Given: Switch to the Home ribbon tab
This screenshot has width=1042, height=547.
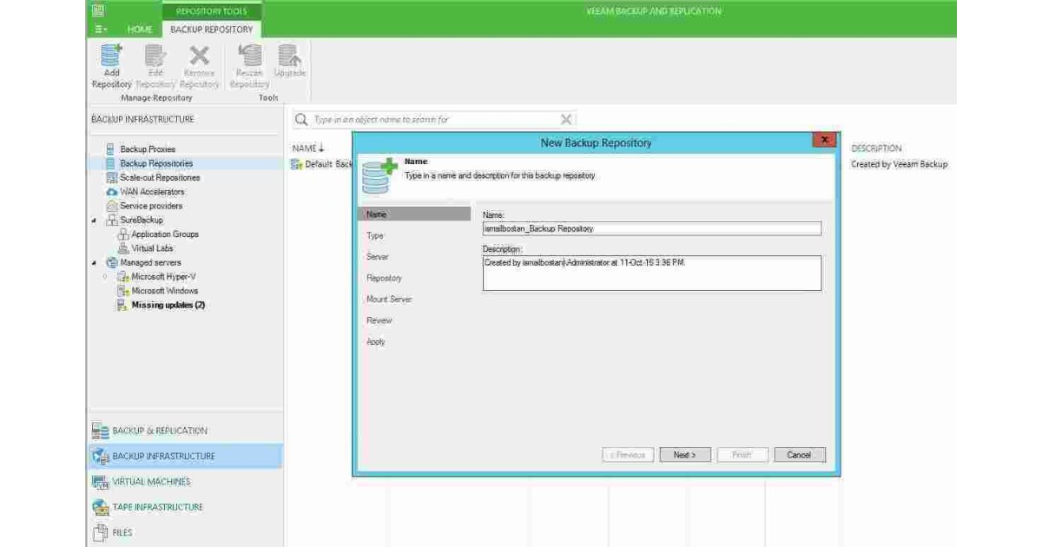Looking at the screenshot, I should pyautogui.click(x=139, y=30).
